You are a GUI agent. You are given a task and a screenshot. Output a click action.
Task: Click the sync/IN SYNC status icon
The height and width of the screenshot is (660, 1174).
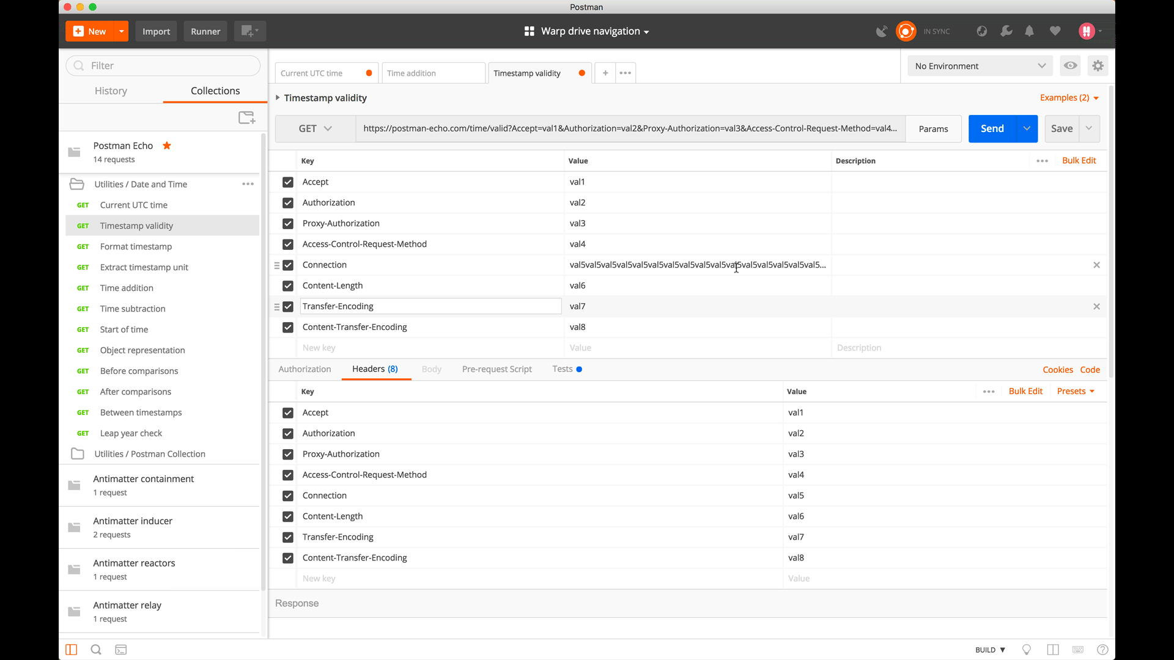click(905, 31)
